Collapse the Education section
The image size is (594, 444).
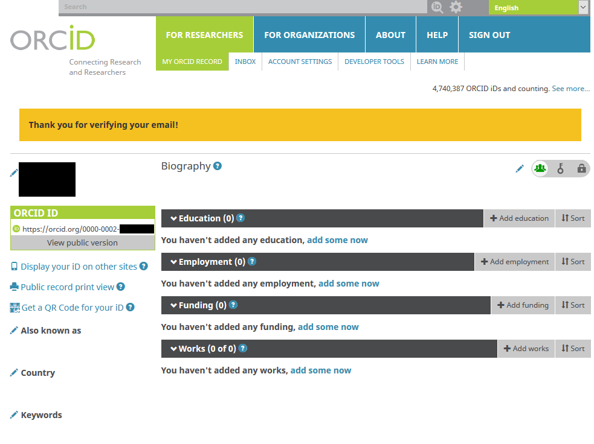(174, 218)
